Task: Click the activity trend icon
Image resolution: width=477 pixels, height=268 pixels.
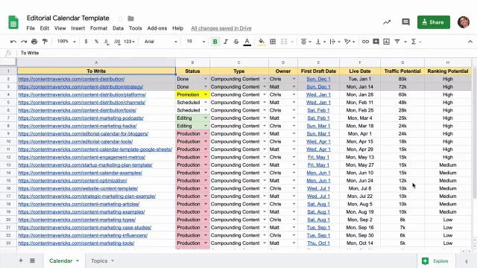Action: tap(387, 22)
